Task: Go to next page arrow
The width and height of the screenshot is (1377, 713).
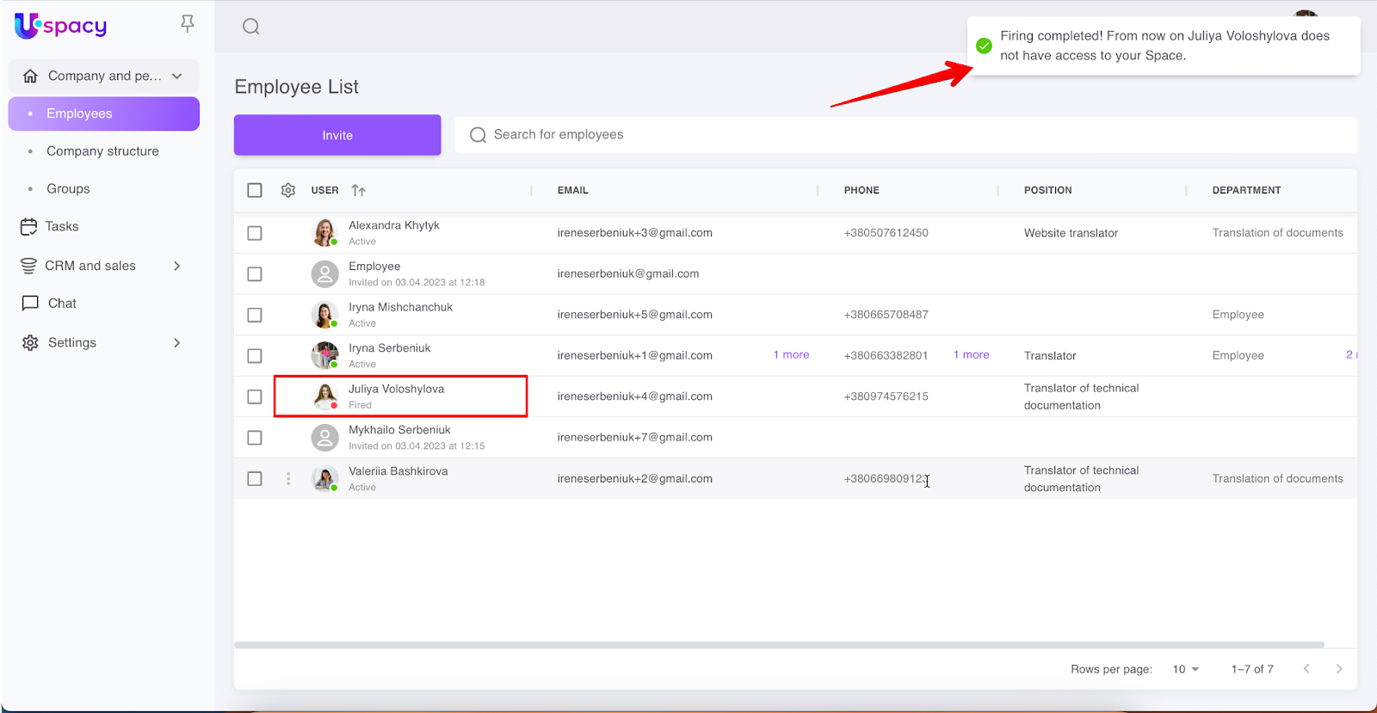Action: click(x=1338, y=669)
